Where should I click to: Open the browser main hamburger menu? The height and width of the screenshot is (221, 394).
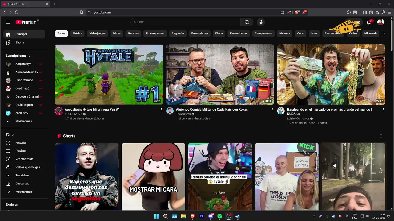(x=389, y=12)
